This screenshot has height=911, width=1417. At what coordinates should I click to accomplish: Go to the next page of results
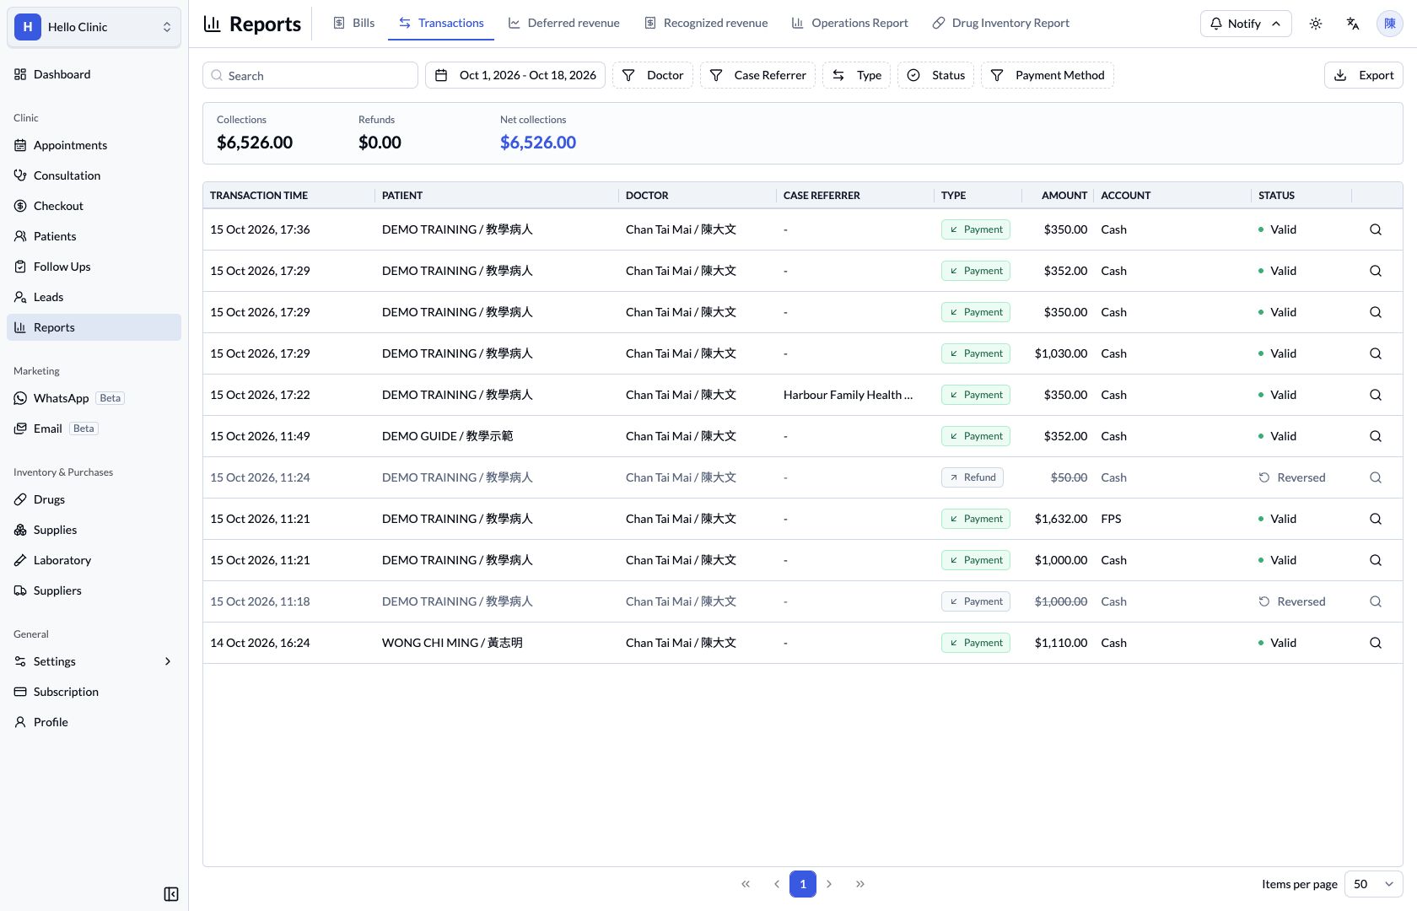coord(830,884)
